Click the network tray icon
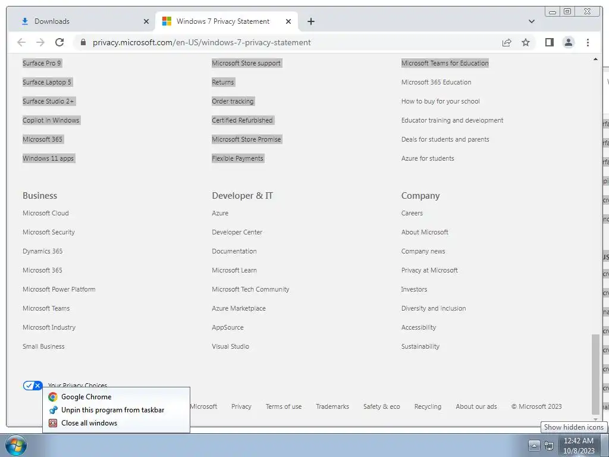This screenshot has width=609, height=457. coord(549,446)
